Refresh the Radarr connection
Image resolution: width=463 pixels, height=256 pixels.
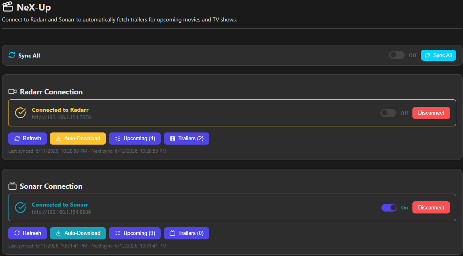click(x=28, y=139)
